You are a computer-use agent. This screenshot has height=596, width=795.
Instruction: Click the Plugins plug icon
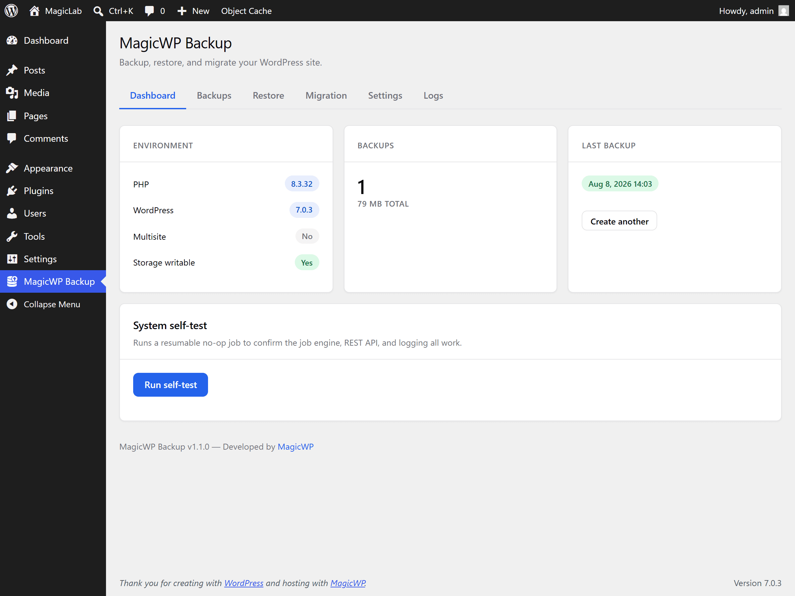[12, 191]
